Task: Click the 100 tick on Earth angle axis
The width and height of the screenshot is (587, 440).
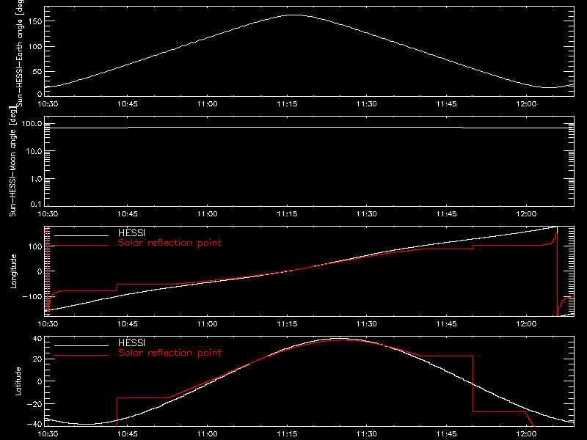Action: pyautogui.click(x=34, y=47)
